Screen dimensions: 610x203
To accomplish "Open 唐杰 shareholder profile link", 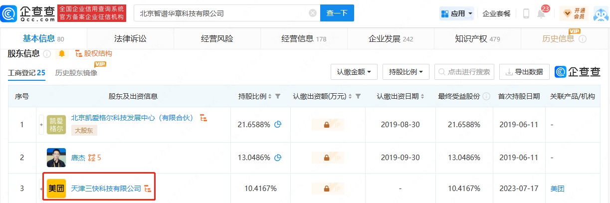I will point(78,157).
